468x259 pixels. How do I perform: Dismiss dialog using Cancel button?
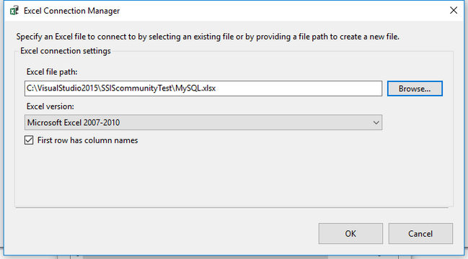420,233
